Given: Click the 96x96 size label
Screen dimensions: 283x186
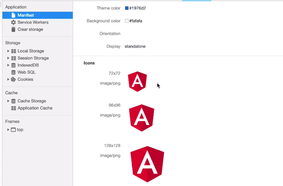Looking at the screenshot, I should pos(114,105).
